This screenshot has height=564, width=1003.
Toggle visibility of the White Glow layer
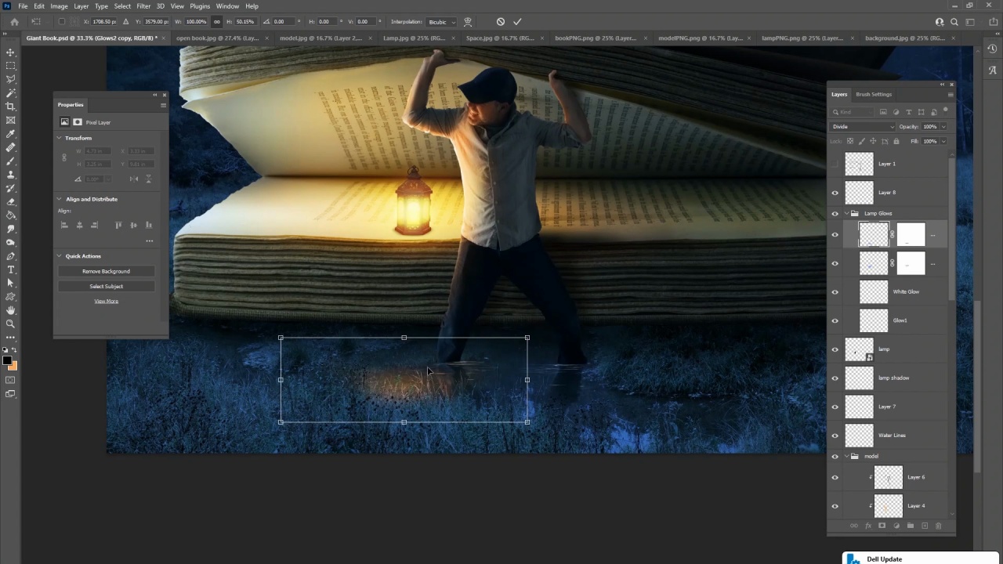click(835, 292)
